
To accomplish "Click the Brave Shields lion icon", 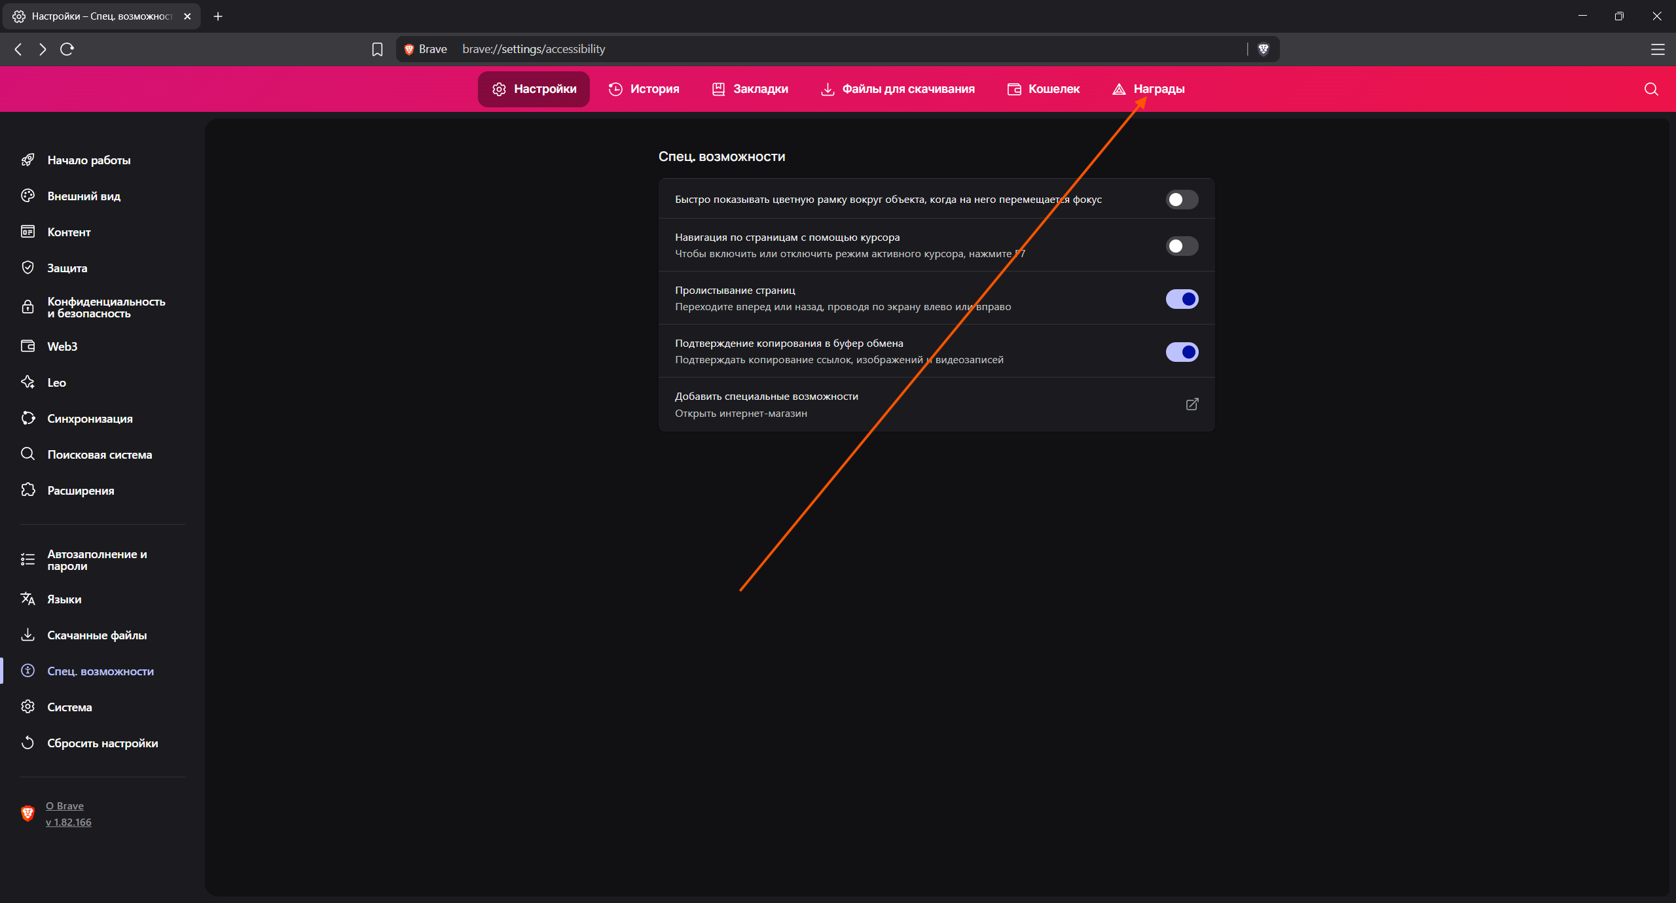I will (x=1263, y=49).
